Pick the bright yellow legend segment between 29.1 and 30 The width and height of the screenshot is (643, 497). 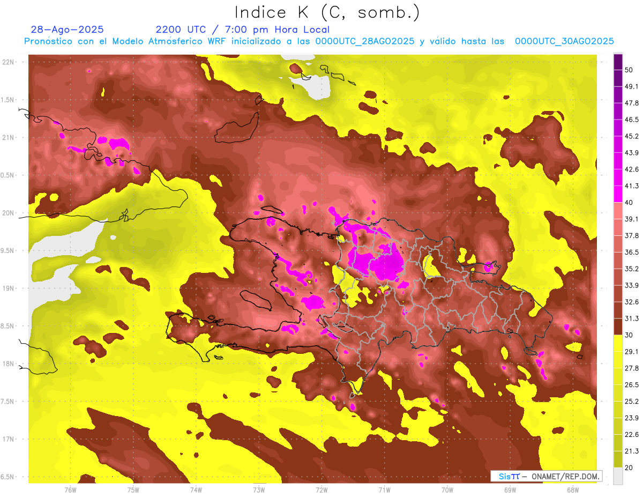pyautogui.click(x=618, y=343)
